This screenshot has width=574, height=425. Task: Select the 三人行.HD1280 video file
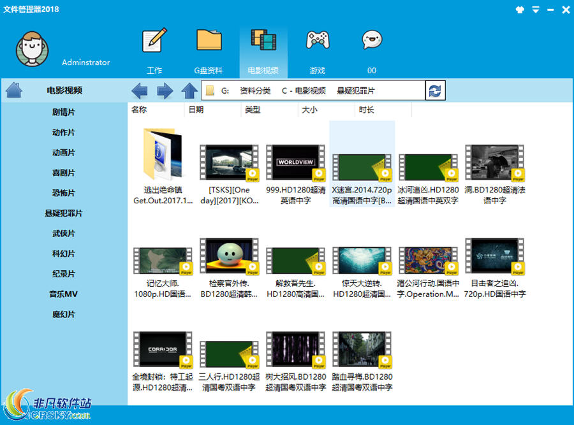[230, 366]
